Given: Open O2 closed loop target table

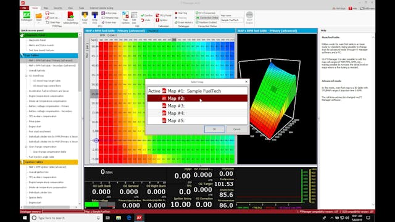Looking at the screenshot, I should 47,81.
